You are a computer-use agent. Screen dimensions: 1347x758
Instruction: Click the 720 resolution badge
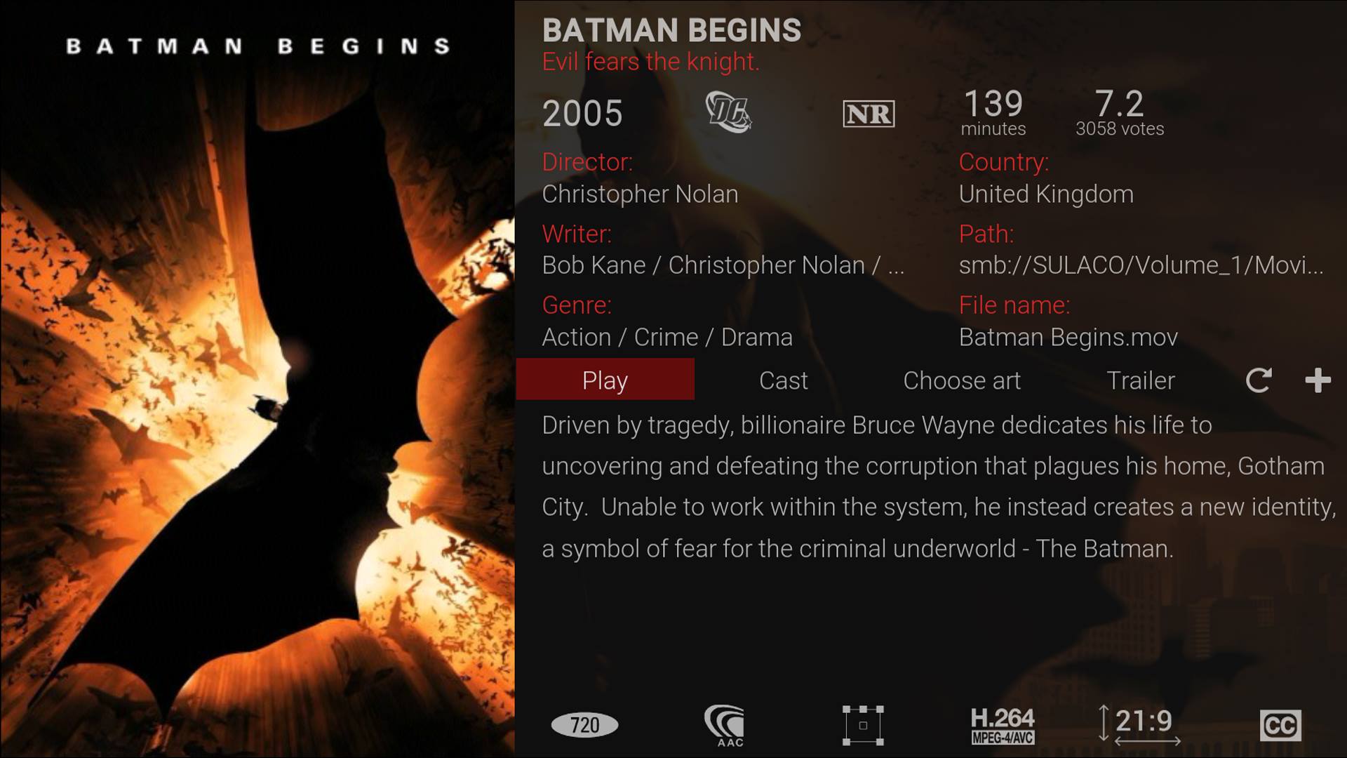[x=584, y=725]
